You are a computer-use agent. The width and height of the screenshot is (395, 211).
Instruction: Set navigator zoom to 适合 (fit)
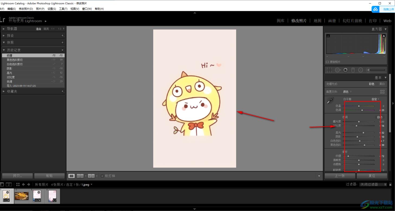pos(39,29)
